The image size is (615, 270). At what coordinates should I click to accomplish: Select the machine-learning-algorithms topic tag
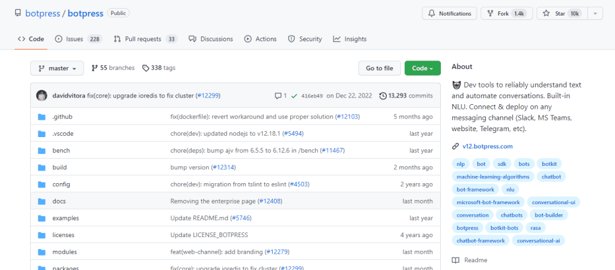tap(493, 177)
